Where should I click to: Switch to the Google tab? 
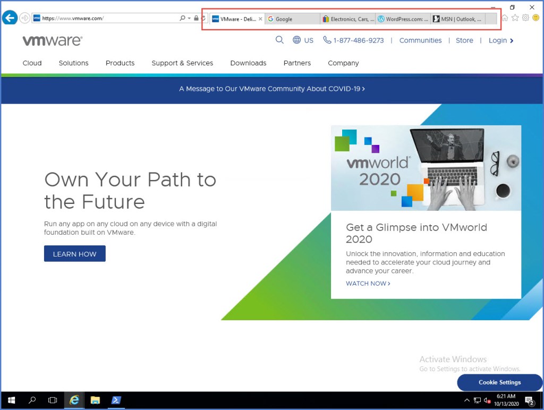click(x=292, y=19)
